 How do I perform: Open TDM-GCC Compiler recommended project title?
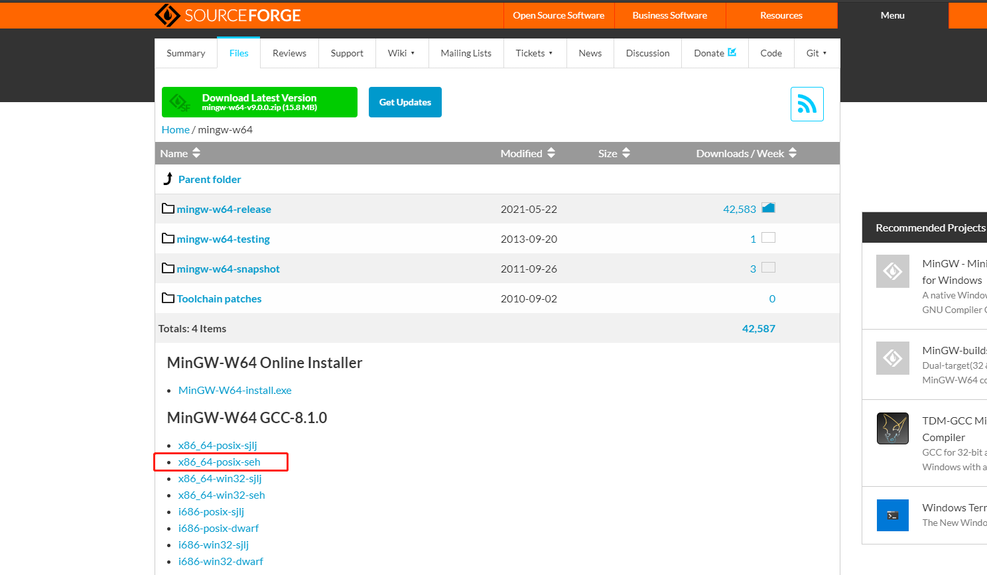point(954,428)
